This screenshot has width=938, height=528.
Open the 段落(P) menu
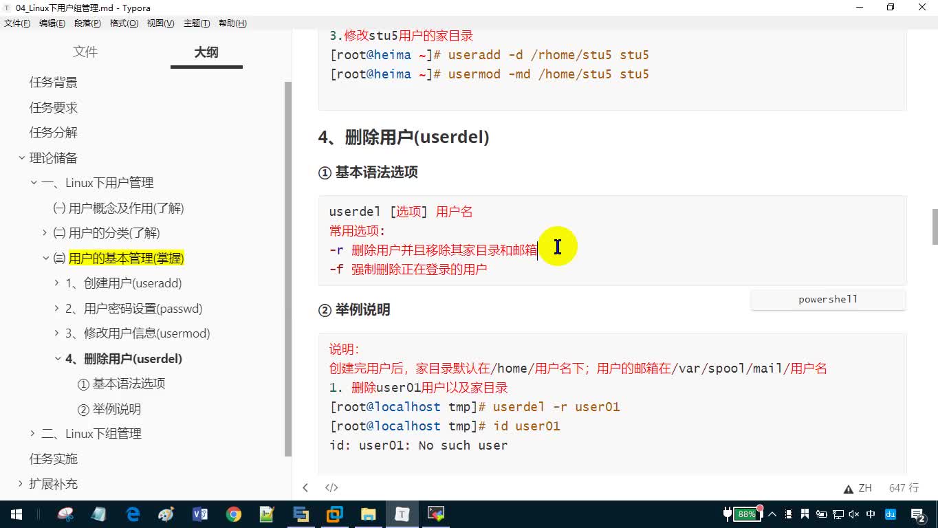tap(87, 23)
